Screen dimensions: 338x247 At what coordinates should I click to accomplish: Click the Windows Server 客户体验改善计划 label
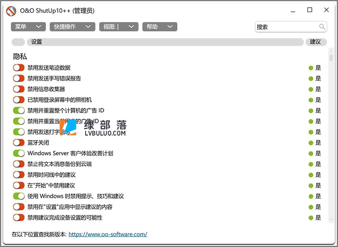point(70,153)
